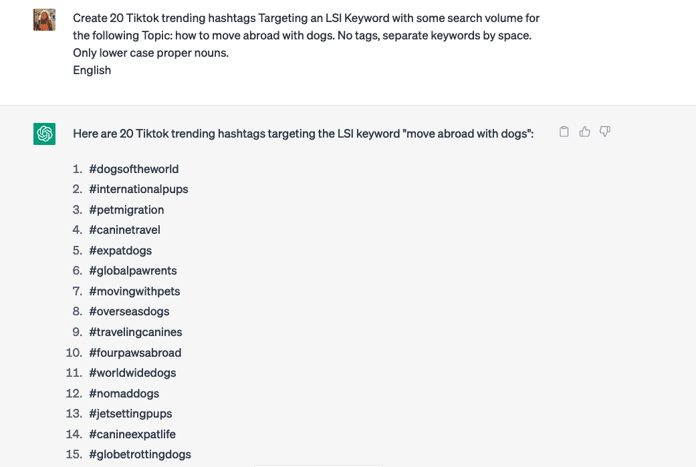Copy the response with the clipboard icon

pyautogui.click(x=564, y=132)
